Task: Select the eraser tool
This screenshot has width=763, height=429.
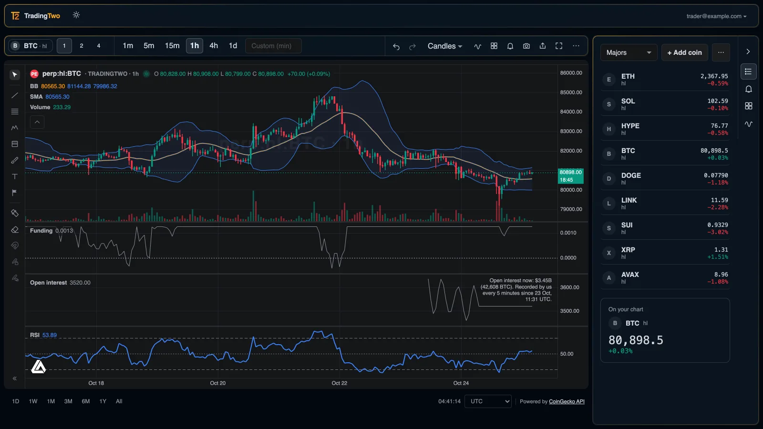Action: (x=15, y=230)
